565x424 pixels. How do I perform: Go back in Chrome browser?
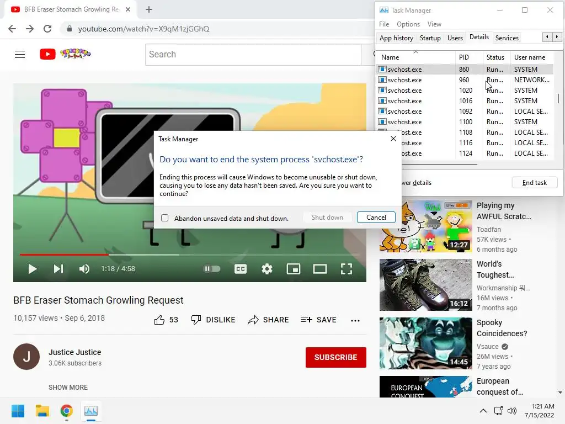click(x=12, y=29)
